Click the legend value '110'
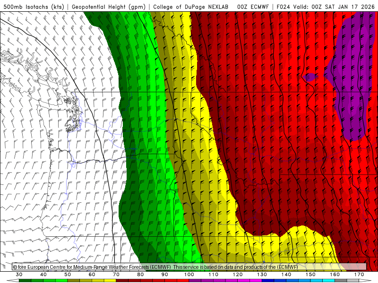The image size is (378, 283). pyautogui.click(x=214, y=275)
